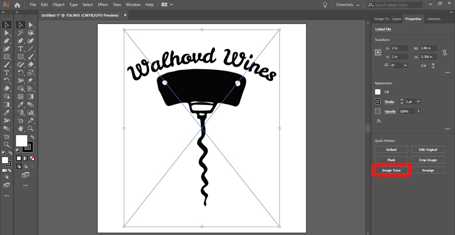Open the fx effects icon in Appearance

379,121
